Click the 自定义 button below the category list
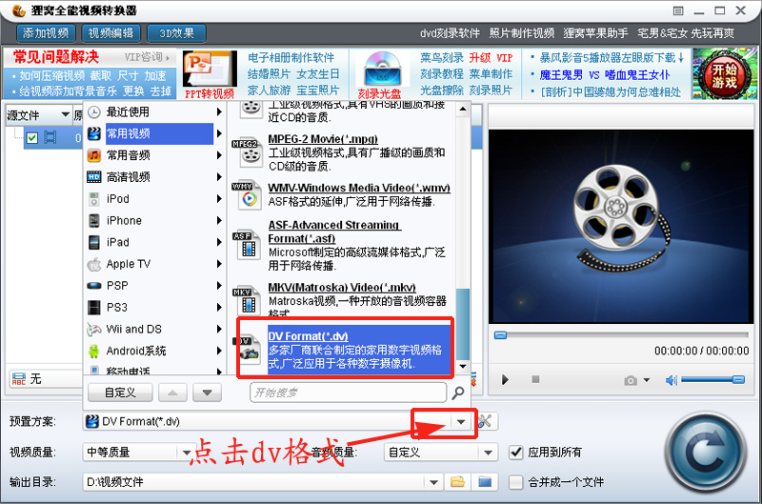 pos(120,393)
